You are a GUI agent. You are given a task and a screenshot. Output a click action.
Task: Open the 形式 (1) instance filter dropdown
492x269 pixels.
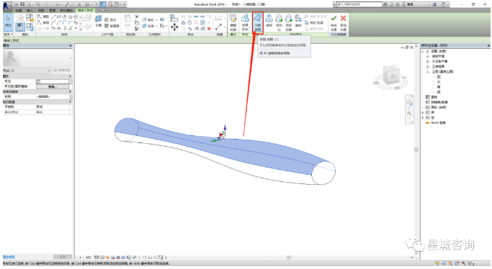(27, 70)
